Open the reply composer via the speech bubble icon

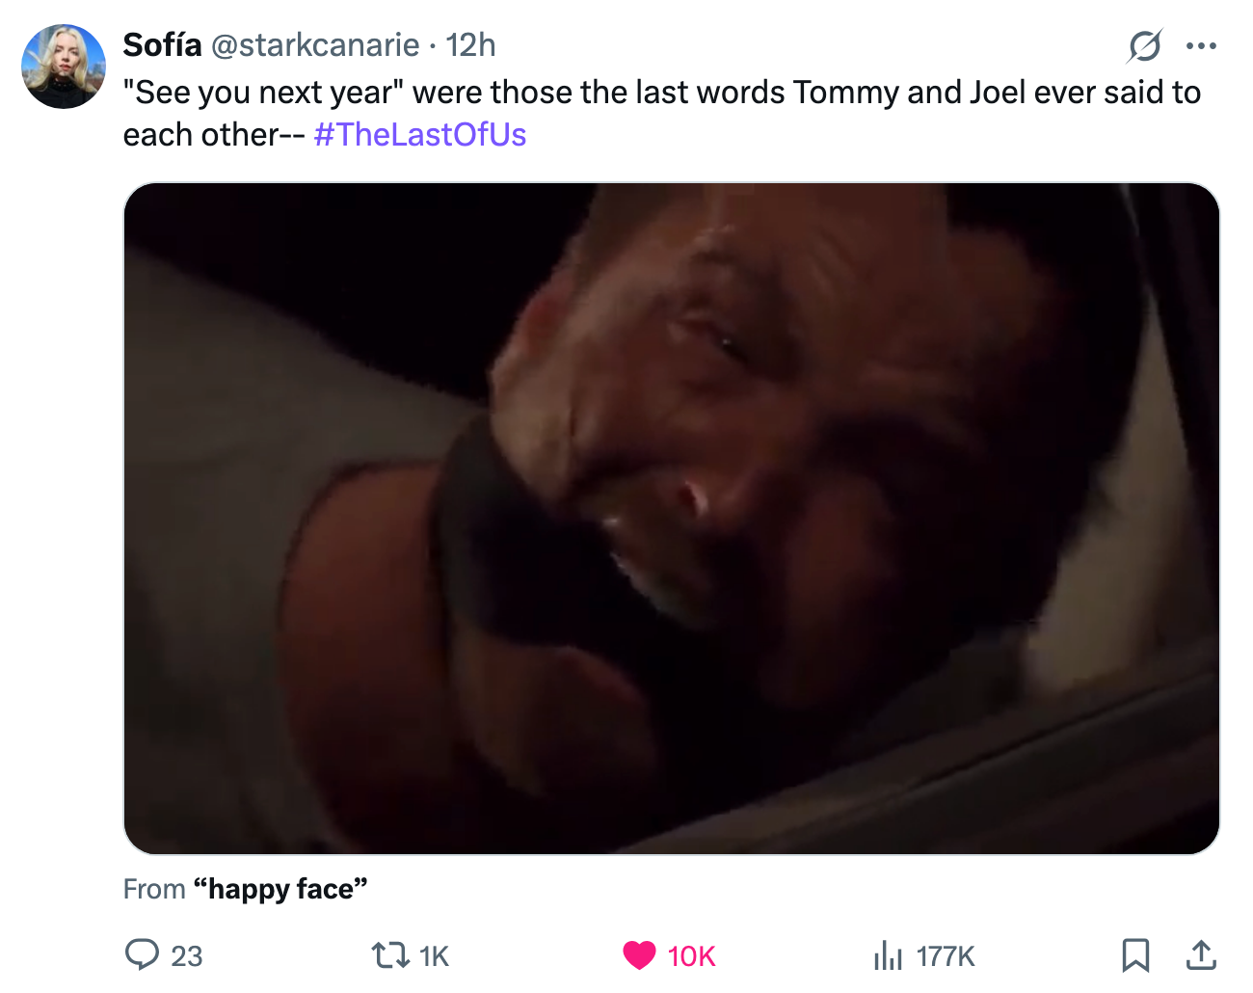(143, 956)
